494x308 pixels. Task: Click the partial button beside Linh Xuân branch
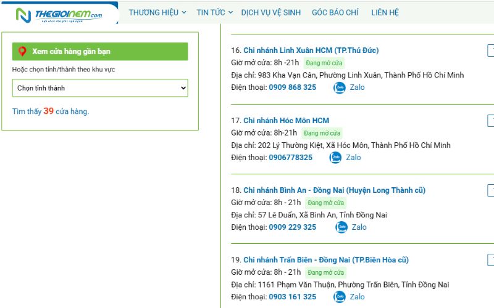(491, 51)
